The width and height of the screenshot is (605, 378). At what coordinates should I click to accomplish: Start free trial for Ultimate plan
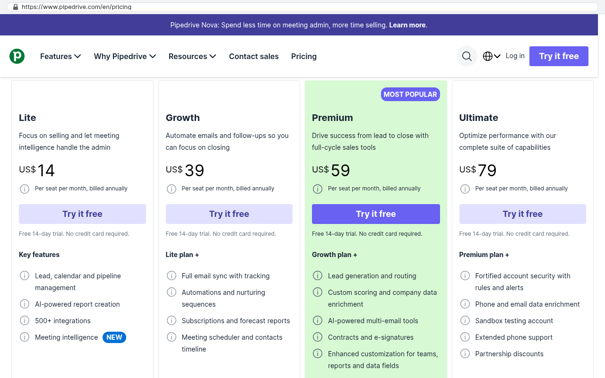pyautogui.click(x=523, y=214)
